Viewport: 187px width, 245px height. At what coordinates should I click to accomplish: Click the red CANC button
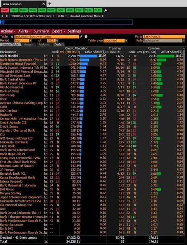click(x=5, y=10)
